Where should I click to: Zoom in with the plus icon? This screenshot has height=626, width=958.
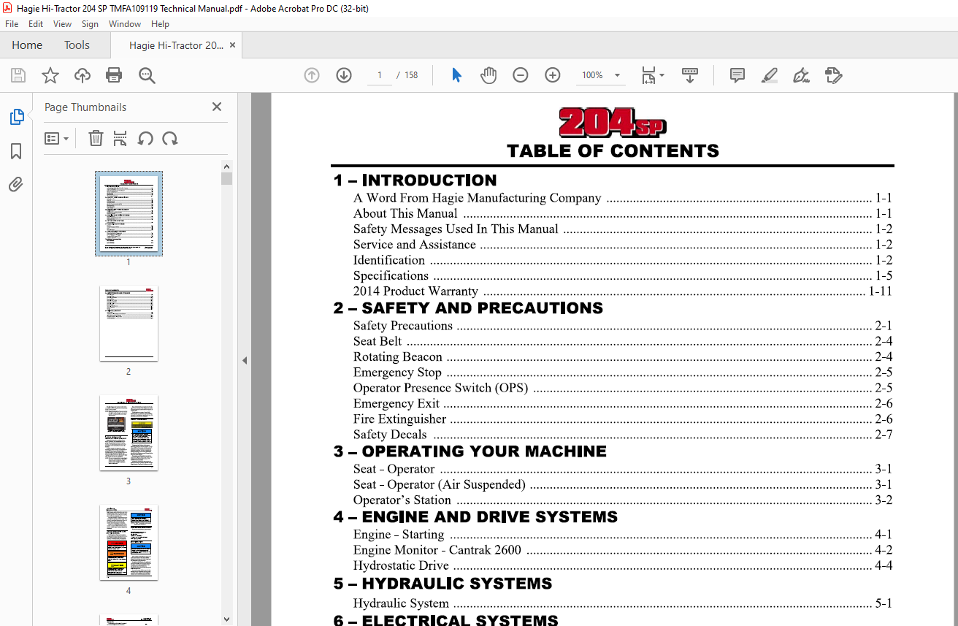tap(553, 75)
